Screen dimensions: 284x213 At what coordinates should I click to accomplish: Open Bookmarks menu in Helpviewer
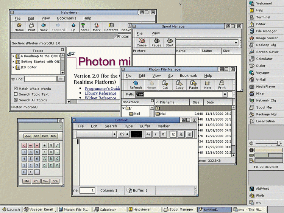click(67, 18)
